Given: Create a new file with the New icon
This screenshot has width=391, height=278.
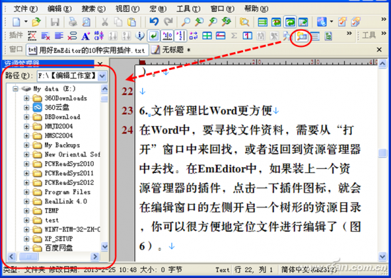Looking at the screenshot, I should tap(16, 22).
